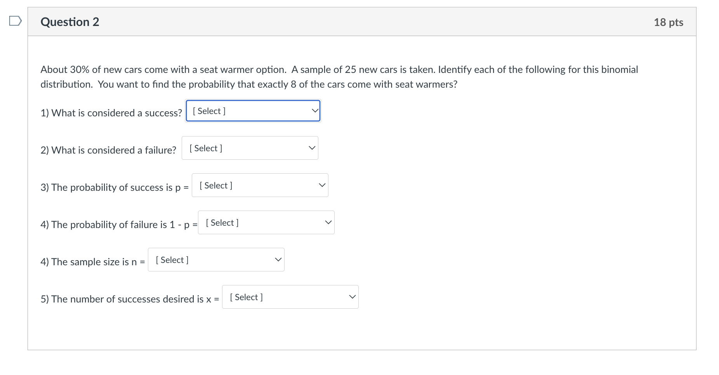Click the 'The sample size is n =' label
The image size is (719, 375).
[93, 262]
